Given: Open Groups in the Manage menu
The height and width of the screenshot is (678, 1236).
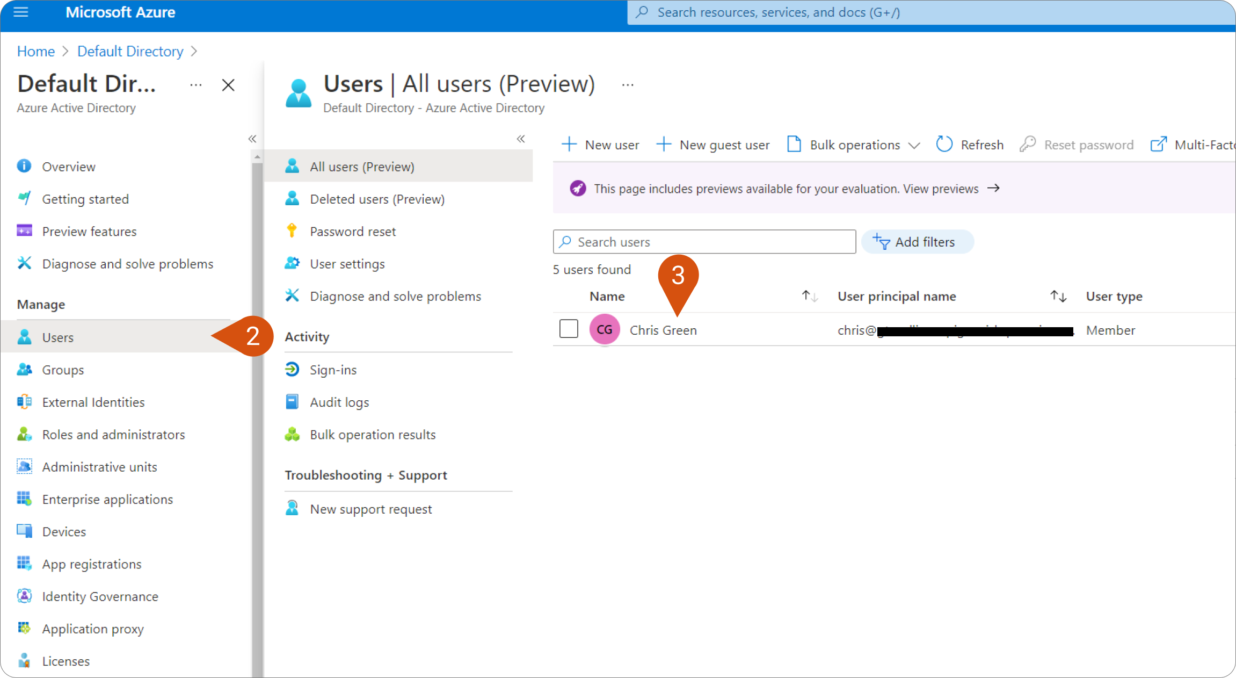Looking at the screenshot, I should [63, 370].
